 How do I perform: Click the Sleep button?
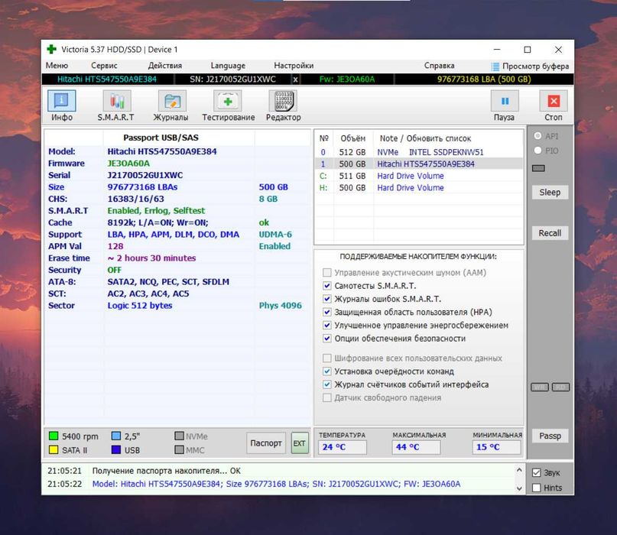[550, 193]
